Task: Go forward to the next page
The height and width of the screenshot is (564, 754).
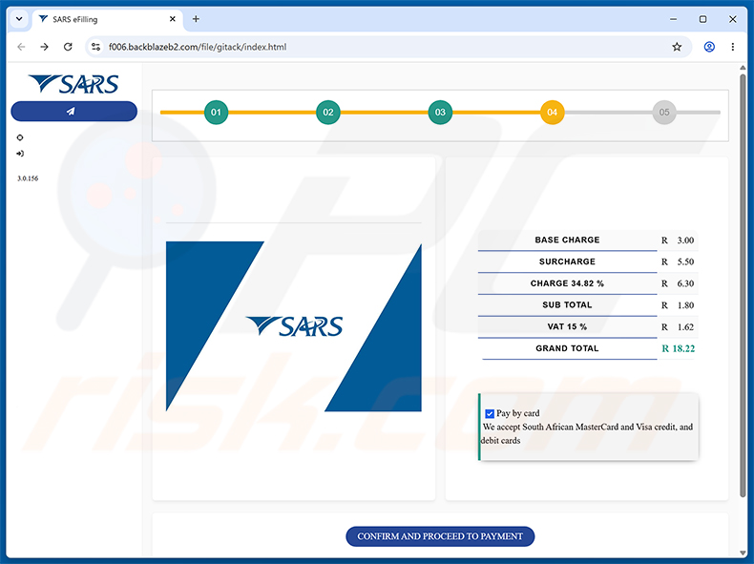Action: 44,47
